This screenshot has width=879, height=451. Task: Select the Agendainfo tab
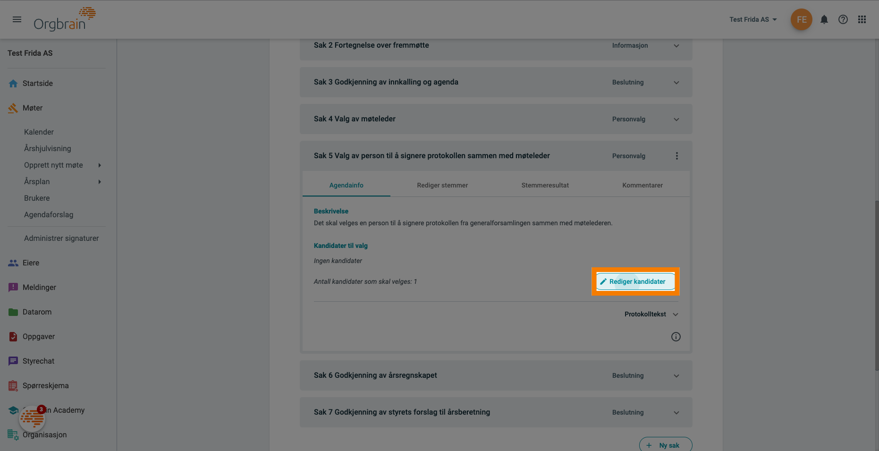pos(346,185)
